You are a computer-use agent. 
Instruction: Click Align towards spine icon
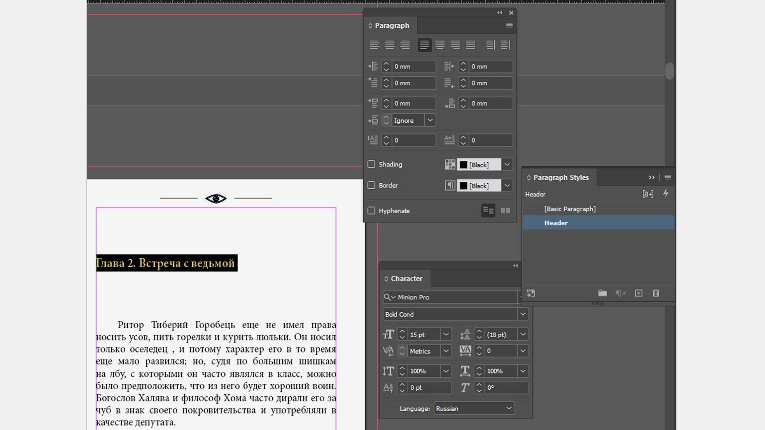click(x=490, y=45)
